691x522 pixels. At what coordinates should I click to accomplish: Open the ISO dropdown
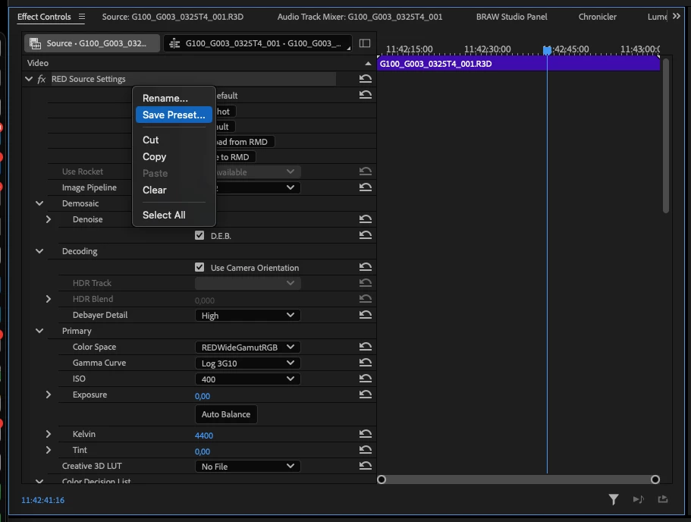(248, 379)
